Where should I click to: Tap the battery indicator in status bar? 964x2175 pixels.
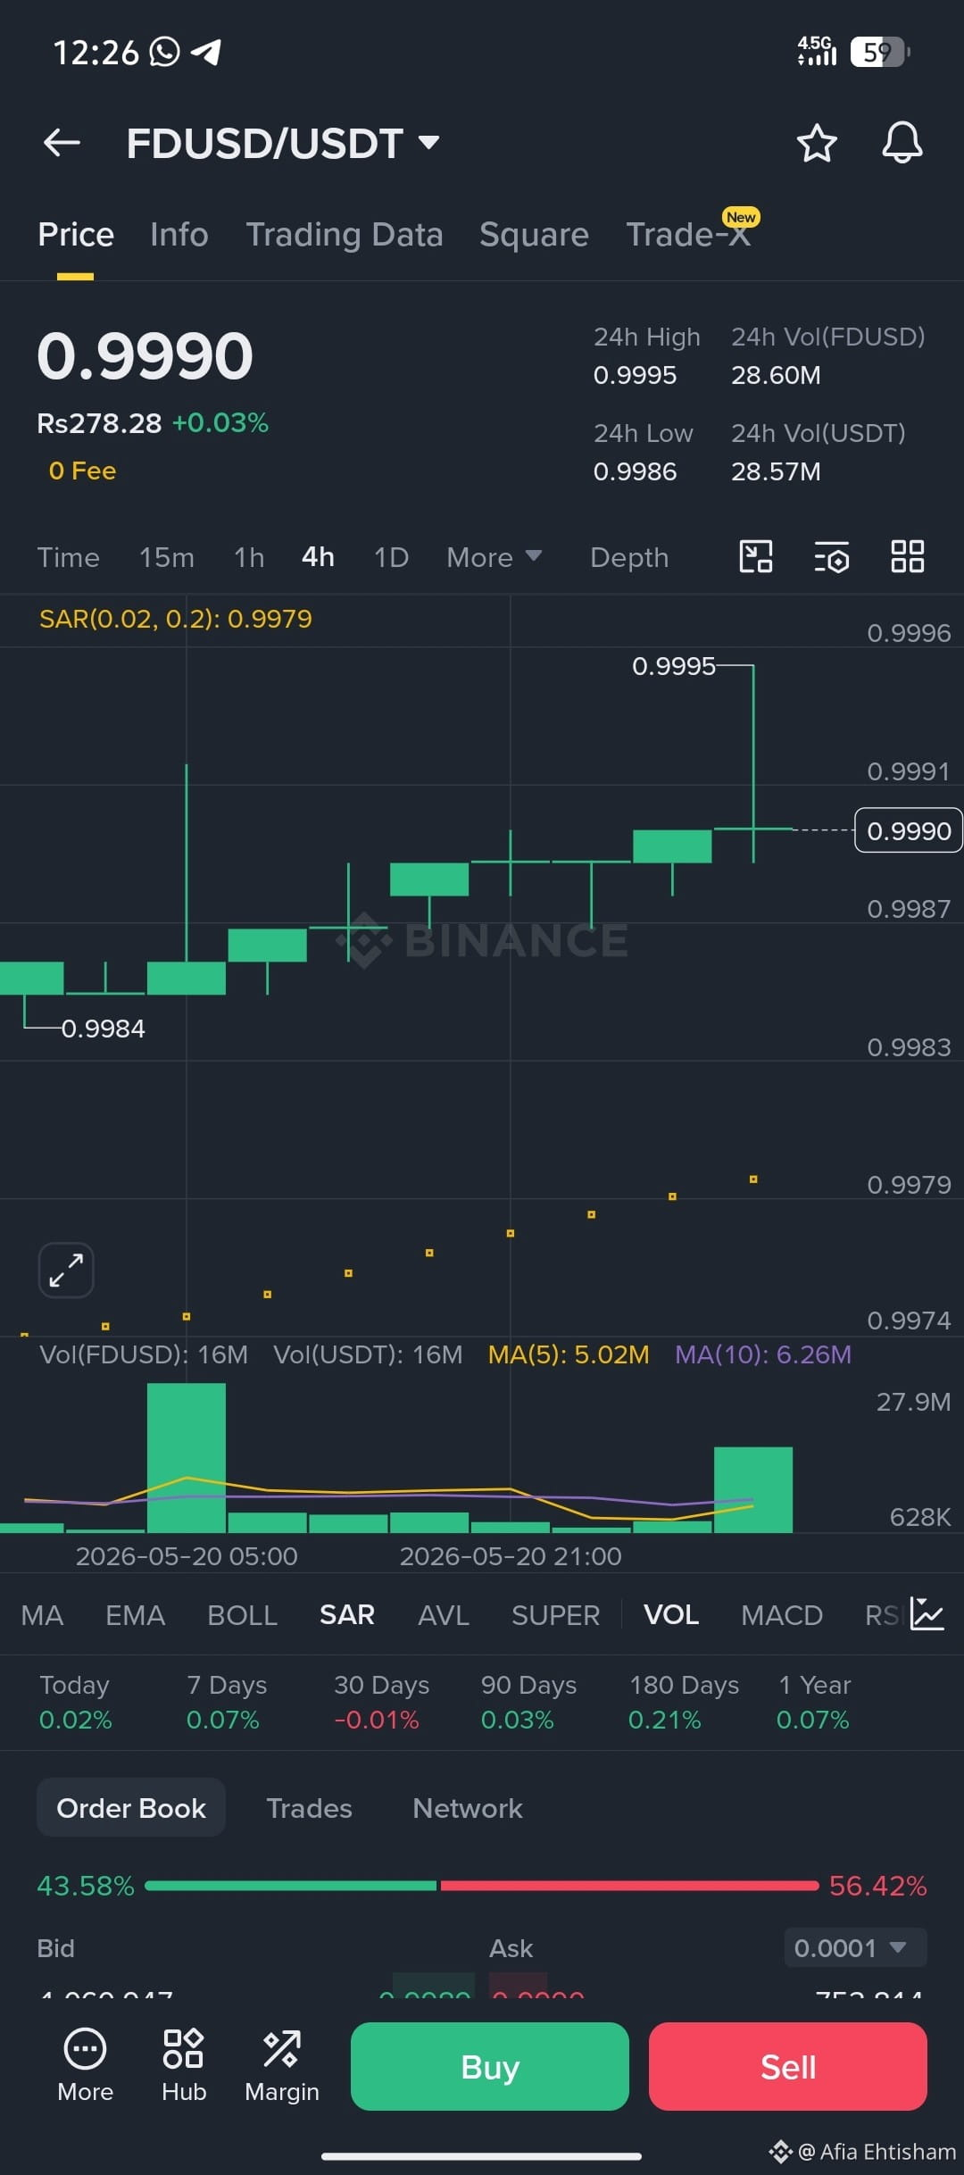(x=880, y=53)
